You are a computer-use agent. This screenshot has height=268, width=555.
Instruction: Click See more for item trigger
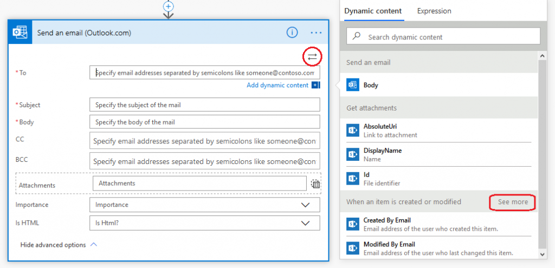point(513,202)
